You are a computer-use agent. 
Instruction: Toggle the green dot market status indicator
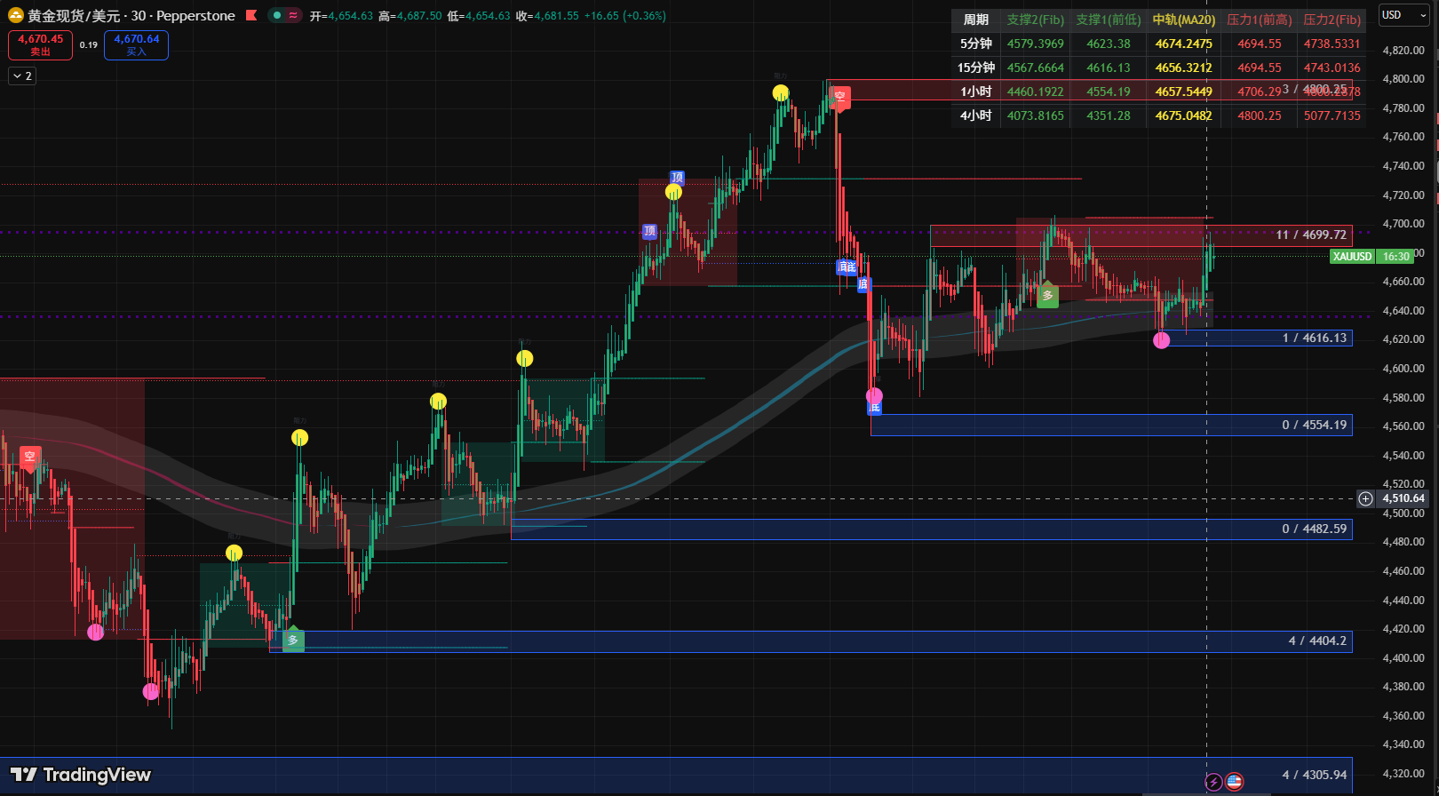click(278, 16)
